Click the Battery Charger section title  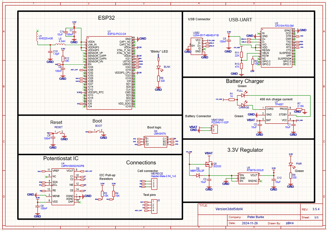[245, 81]
